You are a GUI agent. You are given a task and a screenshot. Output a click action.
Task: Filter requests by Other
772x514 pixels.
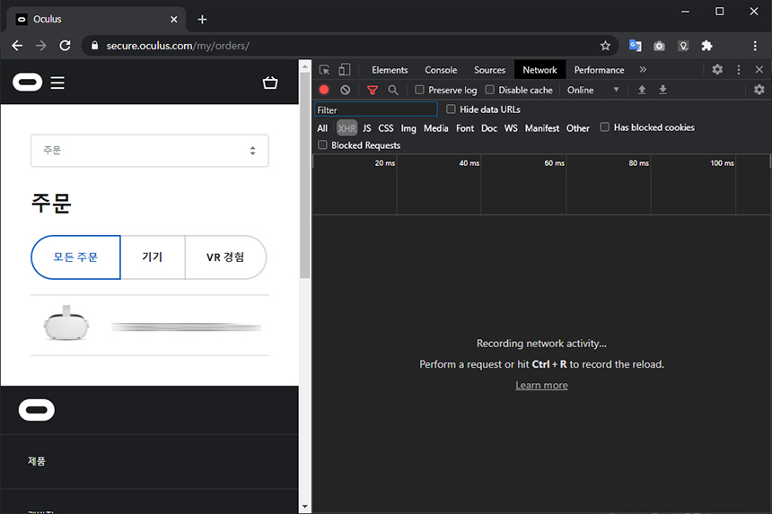tap(577, 128)
